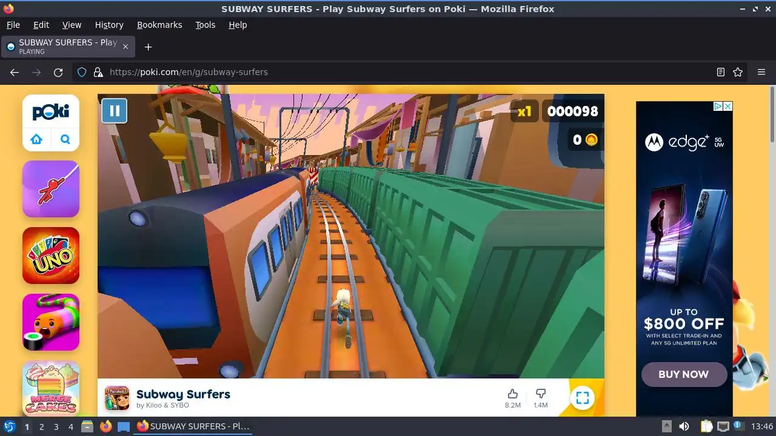This screenshot has width=776, height=436.
Task: Open the system start menu bird icon
Action: tap(9, 426)
